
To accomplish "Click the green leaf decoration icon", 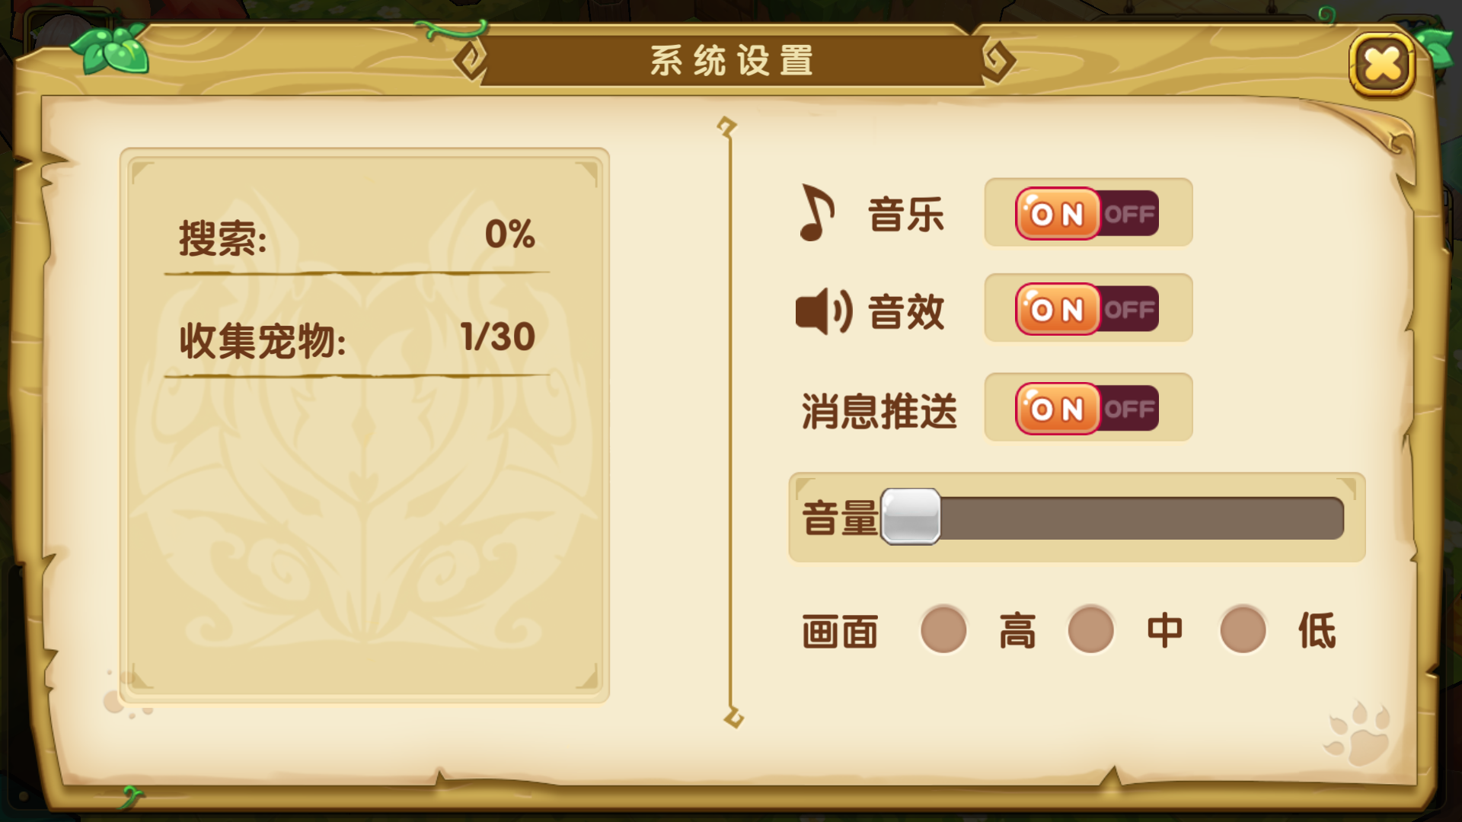I will pyautogui.click(x=111, y=49).
